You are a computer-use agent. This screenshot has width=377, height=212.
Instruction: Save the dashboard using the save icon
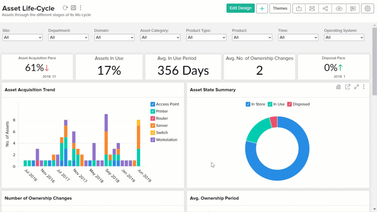pos(73,7)
